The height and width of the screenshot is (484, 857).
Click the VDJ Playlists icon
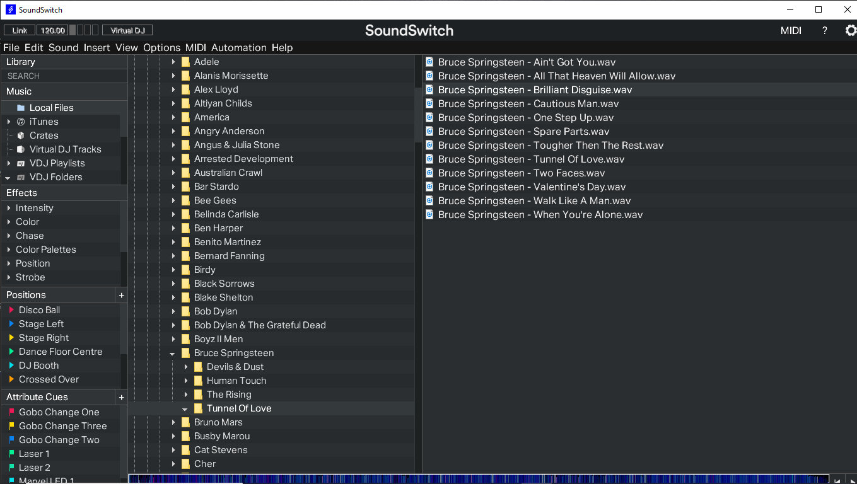(21, 163)
